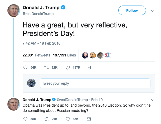Click the reply icon showing 55K
The width and height of the screenshot is (161, 124).
[x=26, y=119]
